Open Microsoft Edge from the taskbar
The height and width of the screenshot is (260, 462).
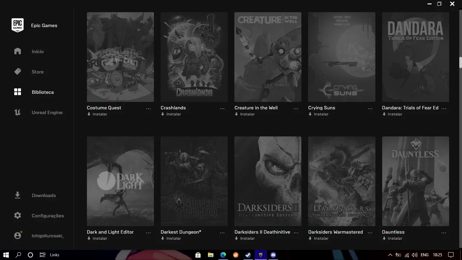[x=223, y=255]
